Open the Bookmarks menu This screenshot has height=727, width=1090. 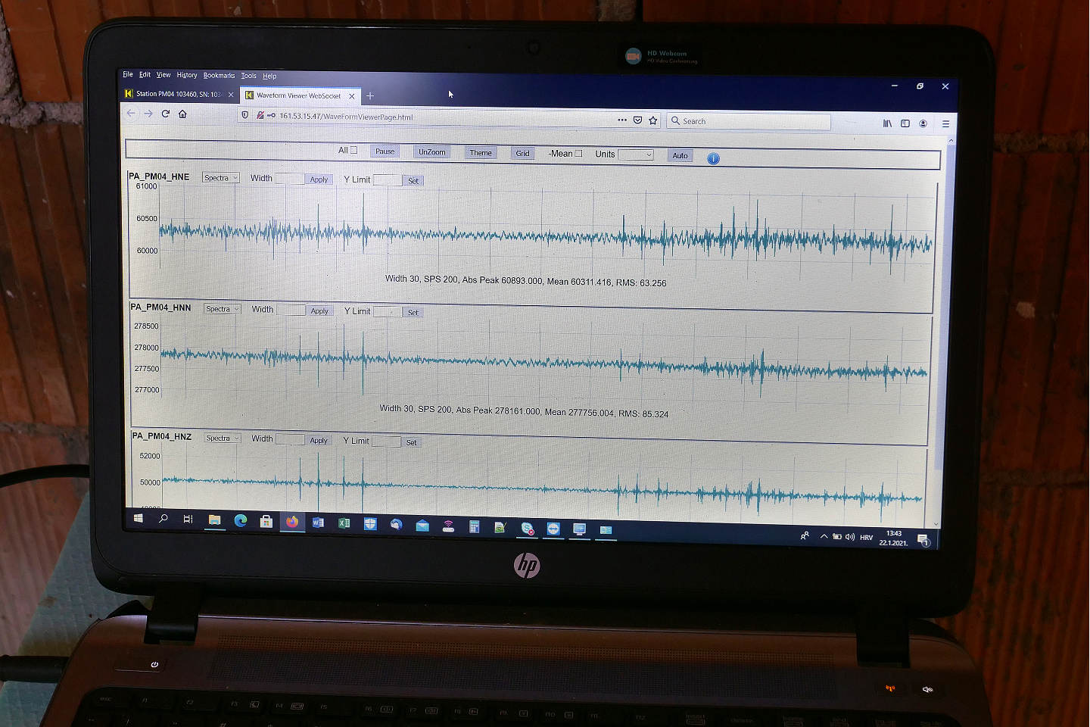[219, 76]
